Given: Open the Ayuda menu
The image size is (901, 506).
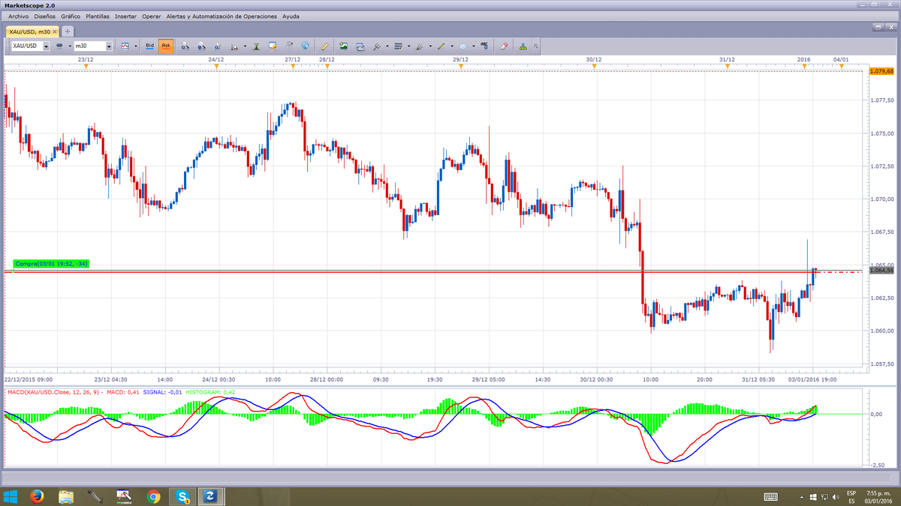Looking at the screenshot, I should click(291, 16).
